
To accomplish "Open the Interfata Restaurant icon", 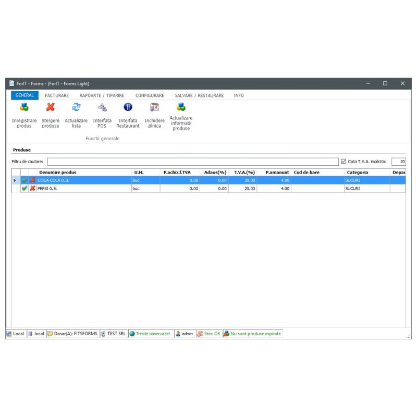I will pyautogui.click(x=128, y=107).
